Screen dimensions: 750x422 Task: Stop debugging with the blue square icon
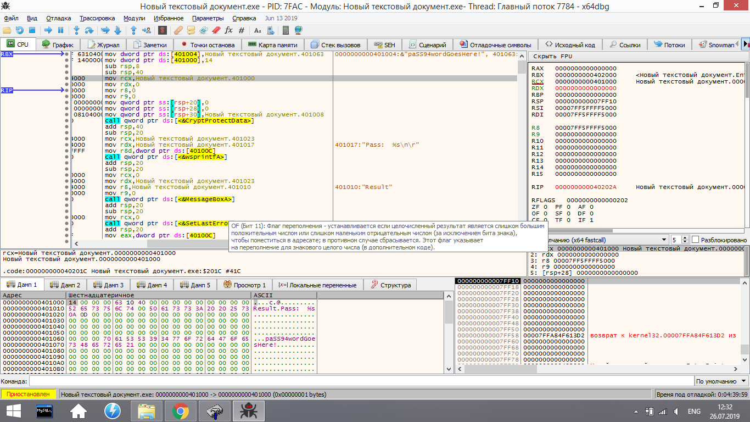pos(32,30)
